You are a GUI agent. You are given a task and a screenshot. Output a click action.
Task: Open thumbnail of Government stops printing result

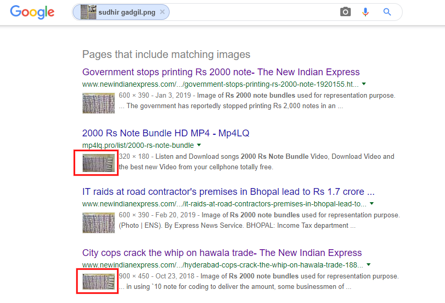[x=98, y=103]
